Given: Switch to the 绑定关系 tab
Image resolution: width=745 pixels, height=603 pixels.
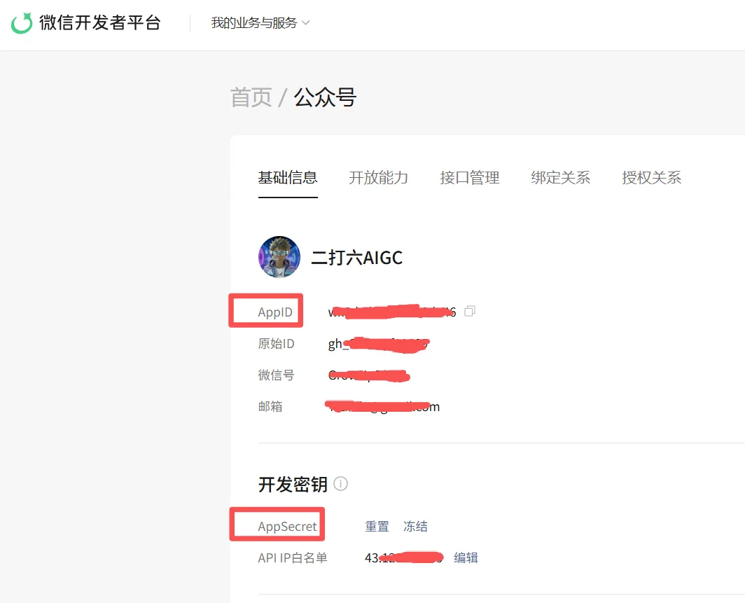Looking at the screenshot, I should [561, 178].
